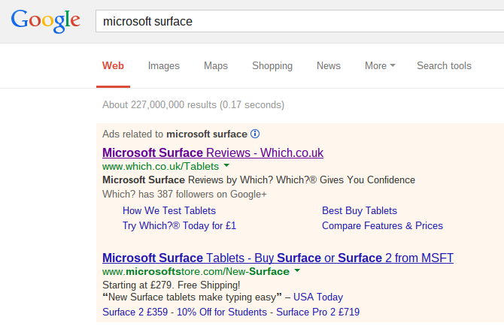The width and height of the screenshot is (504, 329).
Task: Focus the search box containing microsoft surface
Action: click(x=299, y=21)
